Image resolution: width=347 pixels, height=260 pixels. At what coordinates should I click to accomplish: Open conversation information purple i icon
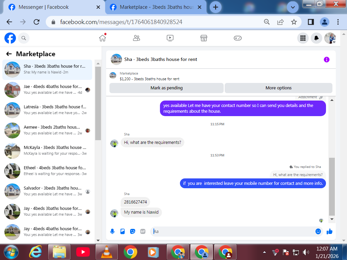point(326,60)
